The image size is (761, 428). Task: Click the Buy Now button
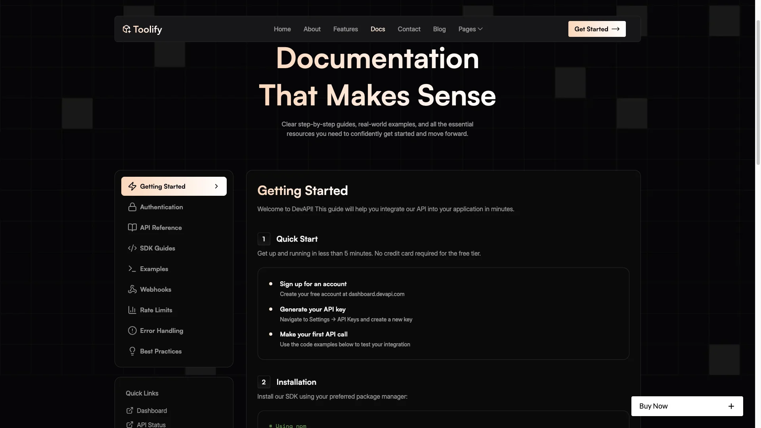coord(687,406)
